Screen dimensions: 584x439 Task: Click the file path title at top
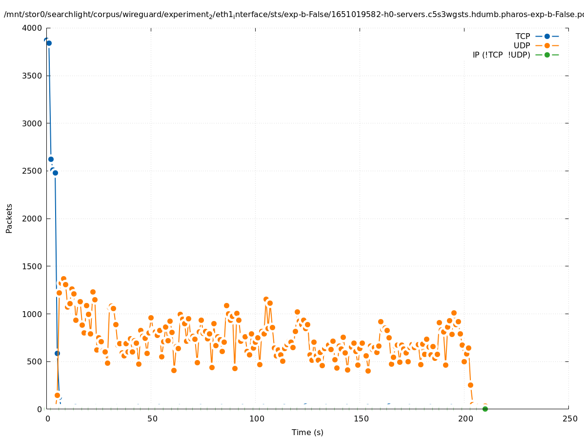[x=293, y=15]
